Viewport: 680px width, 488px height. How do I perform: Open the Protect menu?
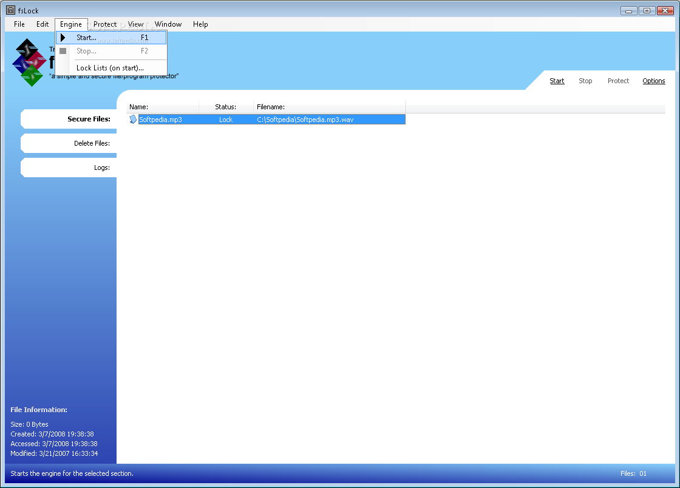click(x=105, y=24)
